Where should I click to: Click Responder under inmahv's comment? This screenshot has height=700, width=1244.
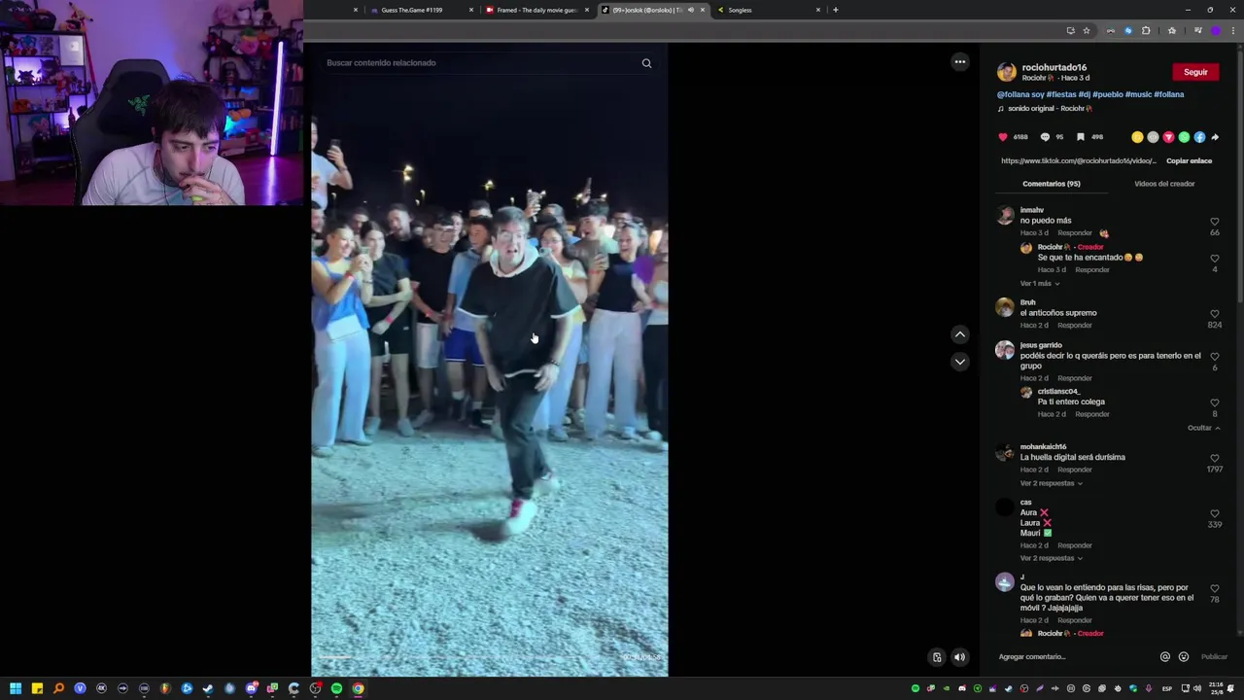(1075, 233)
